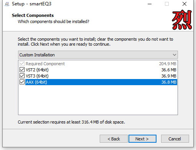The width and height of the screenshot is (196, 150).
Task: Uncheck the VST2 (64bit) checkbox
Action: [x=22, y=70]
